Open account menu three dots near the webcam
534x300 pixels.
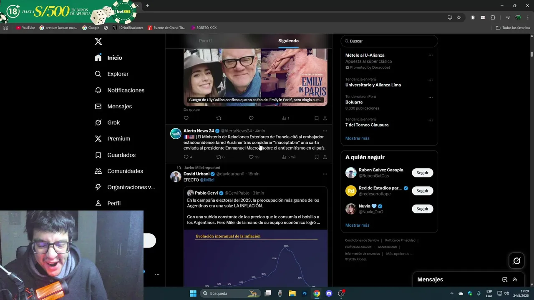(x=157, y=274)
